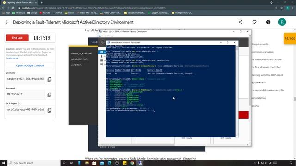296x166 pixels.
Task: Open Mail app from the taskbar
Action: (x=102, y=163)
